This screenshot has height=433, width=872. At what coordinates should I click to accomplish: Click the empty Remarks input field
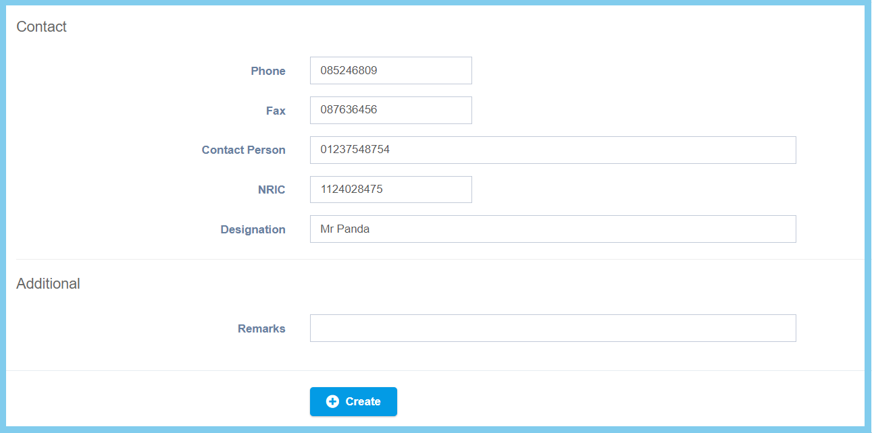point(553,328)
